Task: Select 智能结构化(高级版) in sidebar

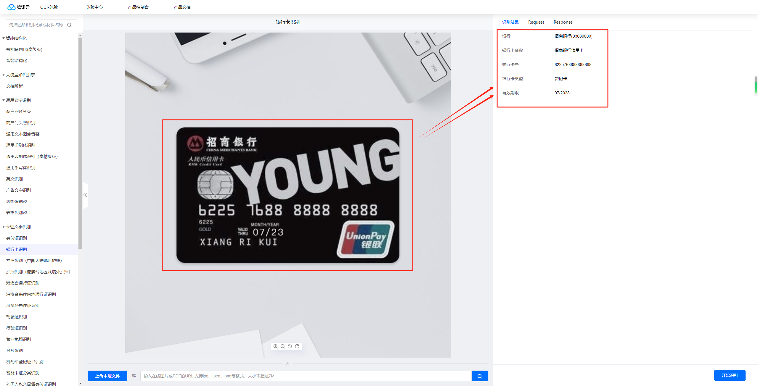Action: (x=24, y=49)
